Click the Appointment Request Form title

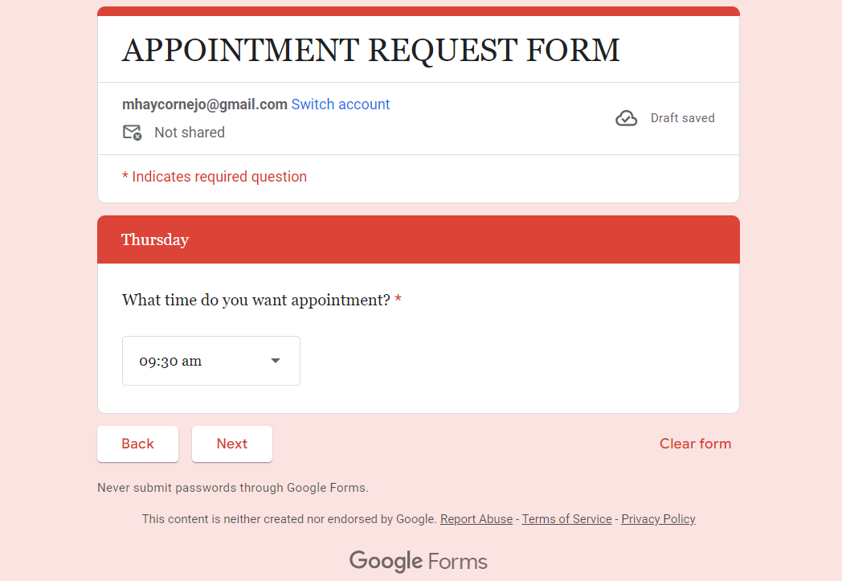(x=371, y=50)
